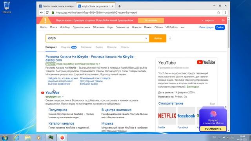Close the outdated browser banner
Image resolution: width=251 pixels, height=141 pixels.
click(x=208, y=20)
